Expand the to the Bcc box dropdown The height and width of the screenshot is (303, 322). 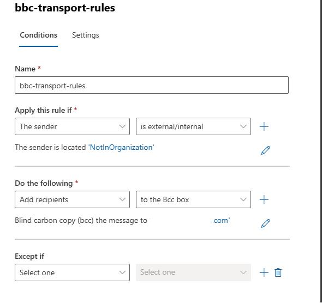click(193, 199)
